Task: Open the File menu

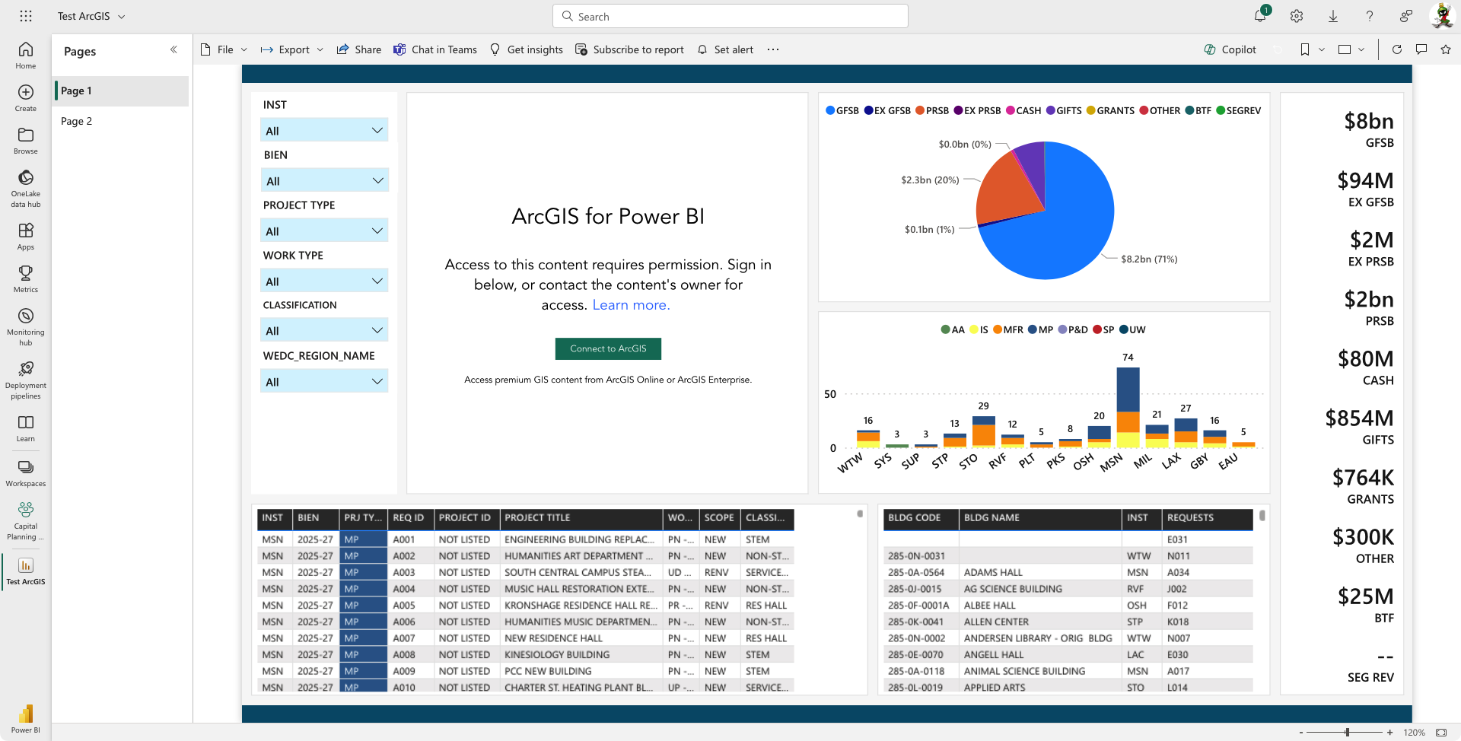Action: pyautogui.click(x=224, y=49)
